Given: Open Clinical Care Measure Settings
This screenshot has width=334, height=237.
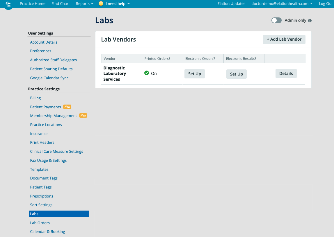Looking at the screenshot, I should pyautogui.click(x=56, y=151).
